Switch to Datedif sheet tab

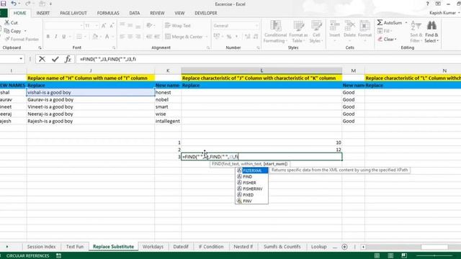[x=181, y=247]
